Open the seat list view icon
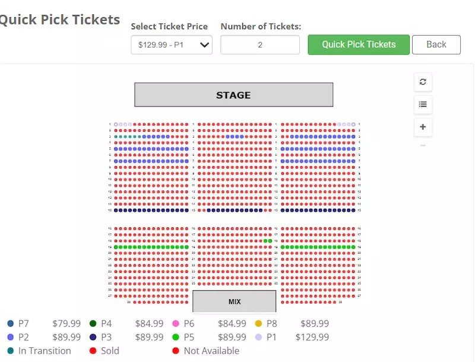Image resolution: width=475 pixels, height=362 pixels. [x=423, y=104]
